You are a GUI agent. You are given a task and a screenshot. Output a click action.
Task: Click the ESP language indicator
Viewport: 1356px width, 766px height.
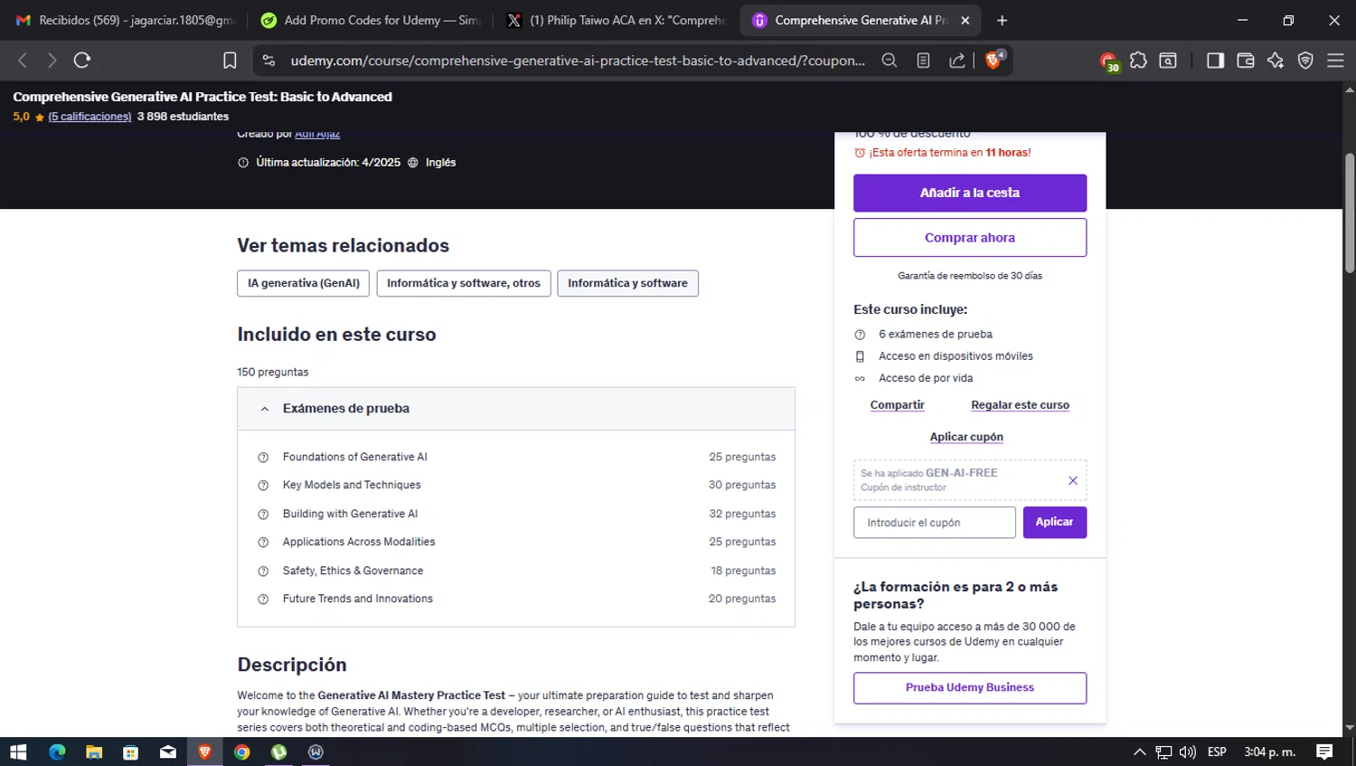tap(1217, 752)
